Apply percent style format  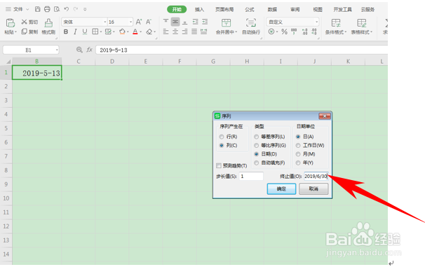click(284, 32)
